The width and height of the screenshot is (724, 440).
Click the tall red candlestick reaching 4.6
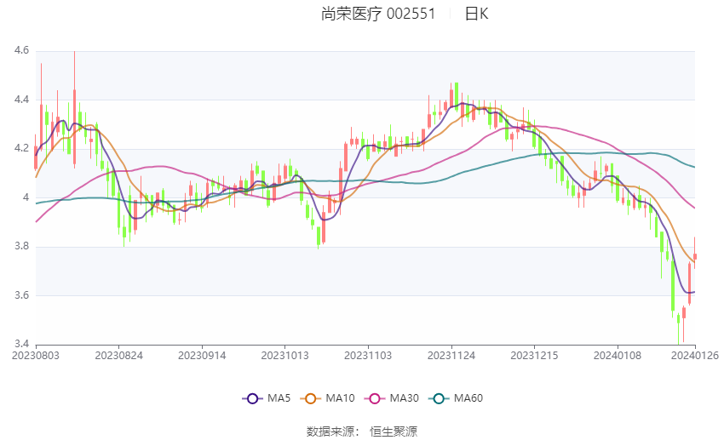pyautogui.click(x=74, y=110)
